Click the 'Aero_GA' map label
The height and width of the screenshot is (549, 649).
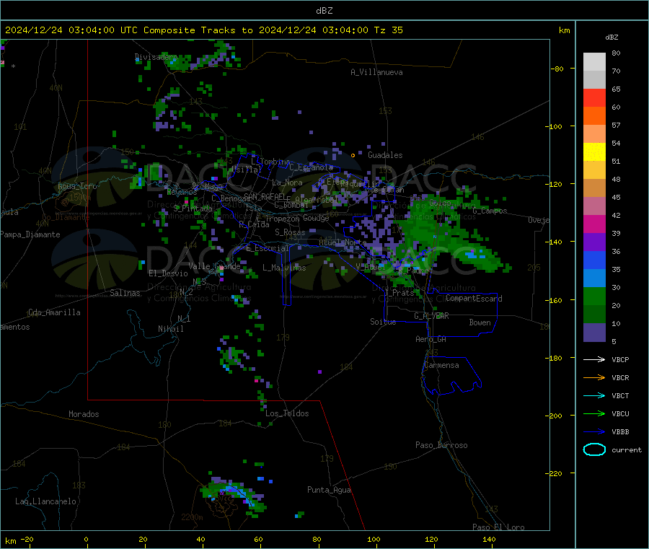point(431,339)
